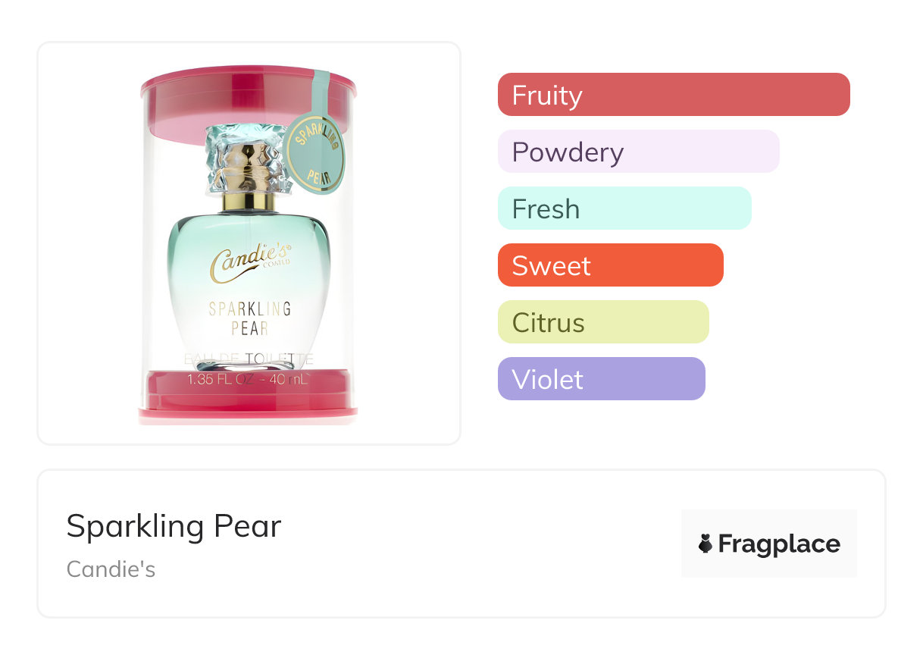Click the Citrus accord bar
923x655 pixels.
(x=603, y=322)
